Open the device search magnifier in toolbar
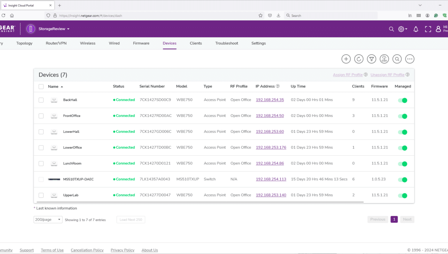448x254 pixels. click(397, 59)
